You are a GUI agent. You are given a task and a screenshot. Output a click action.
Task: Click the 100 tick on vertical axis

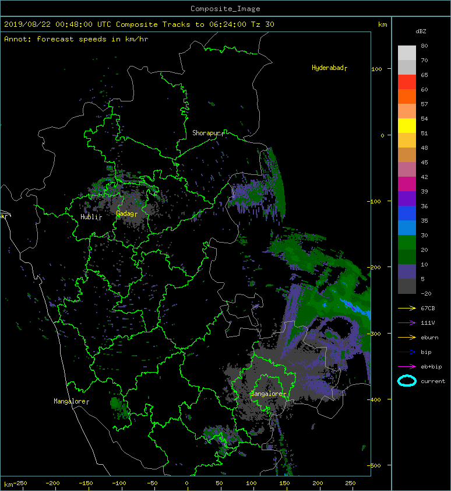[376, 69]
